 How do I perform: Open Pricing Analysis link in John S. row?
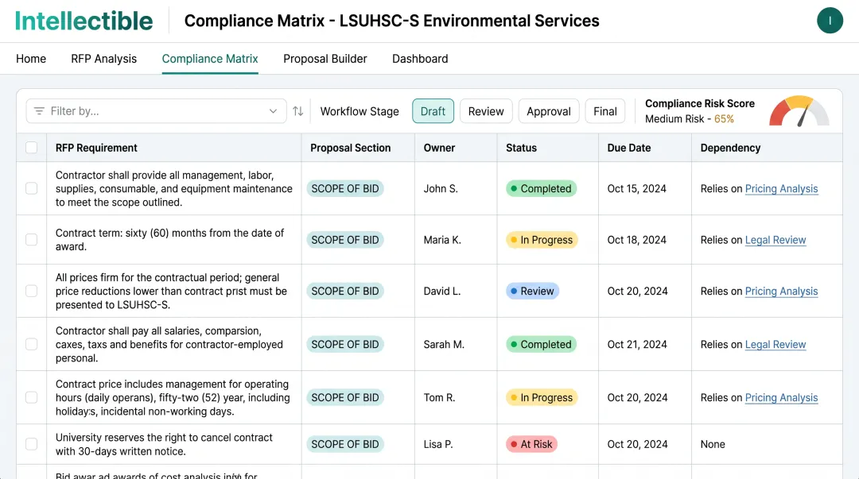pos(781,188)
